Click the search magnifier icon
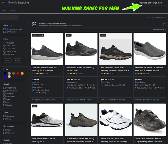 pyautogui.click(x=136, y=3)
